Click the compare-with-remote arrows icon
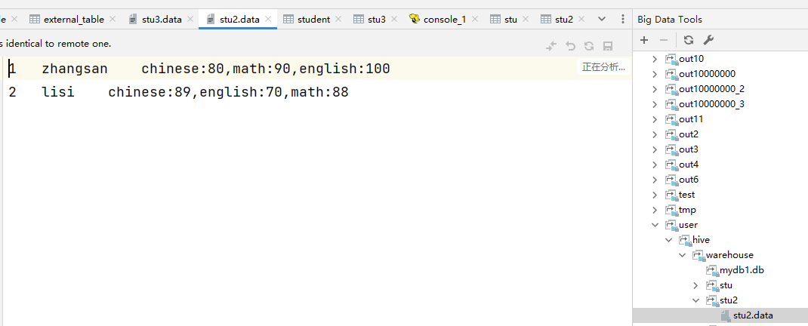 pyautogui.click(x=551, y=46)
